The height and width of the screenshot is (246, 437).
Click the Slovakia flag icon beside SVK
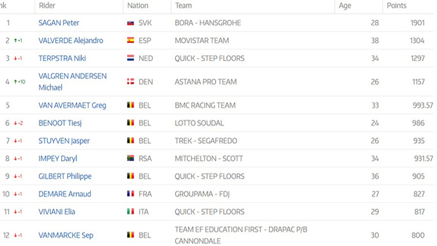(x=131, y=23)
